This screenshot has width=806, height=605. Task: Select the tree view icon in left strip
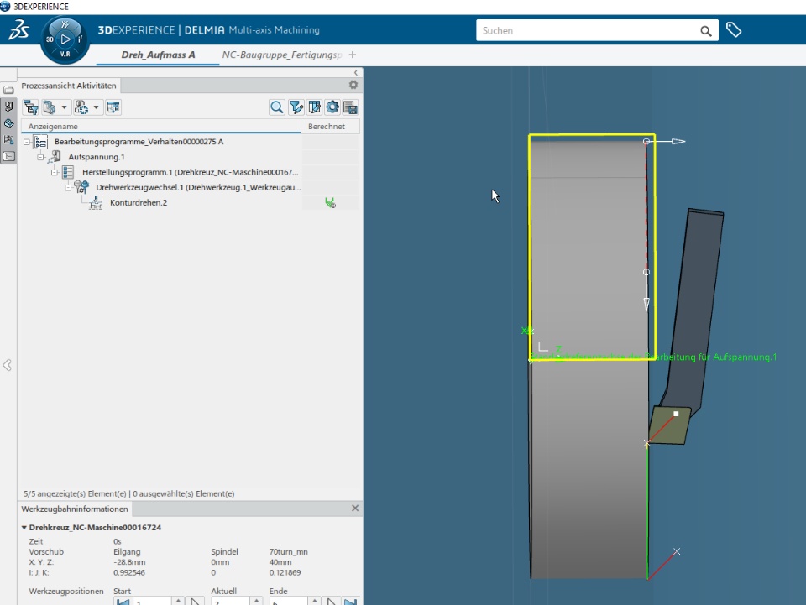click(x=8, y=156)
